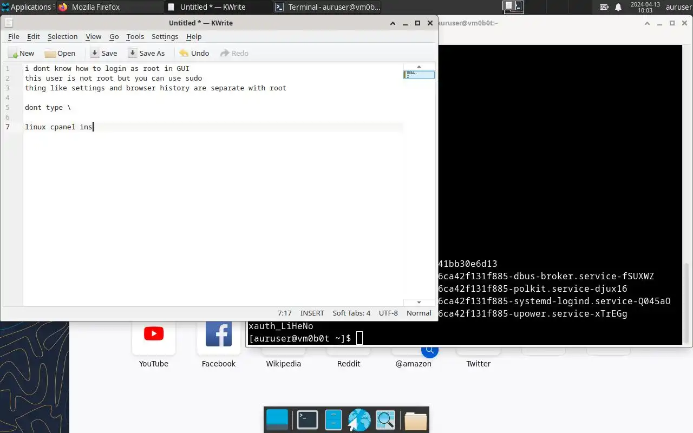
Task: Open the View menu
Action: click(93, 36)
